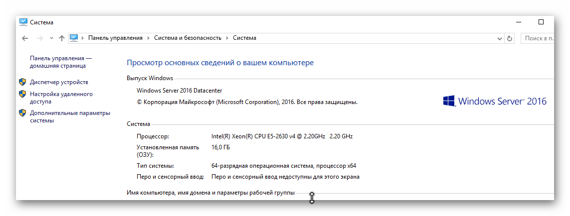
Task: Click the Поиск search field
Action: point(538,38)
